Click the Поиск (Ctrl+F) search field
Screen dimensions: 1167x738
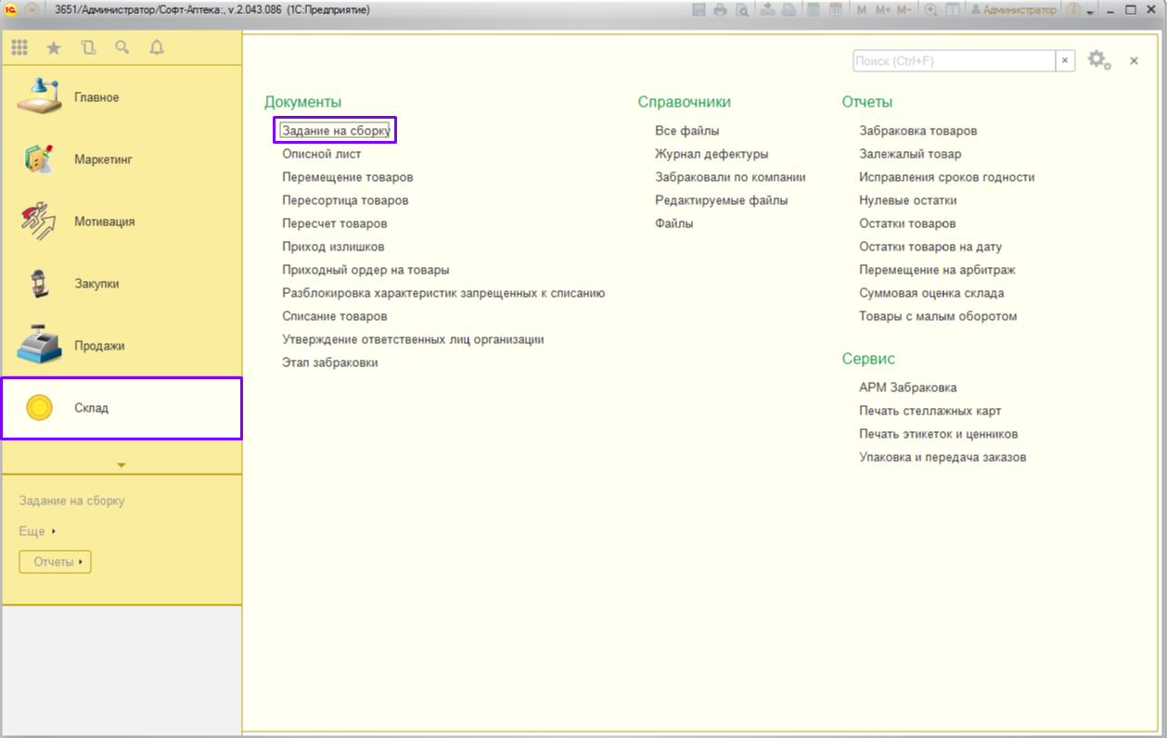tap(954, 60)
